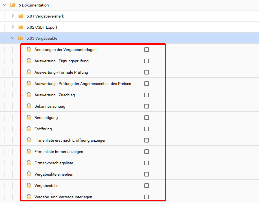Select the Änderungen der Vergabeunterlagen text
Image resolution: width=259 pixels, height=202 pixels.
click(x=66, y=50)
